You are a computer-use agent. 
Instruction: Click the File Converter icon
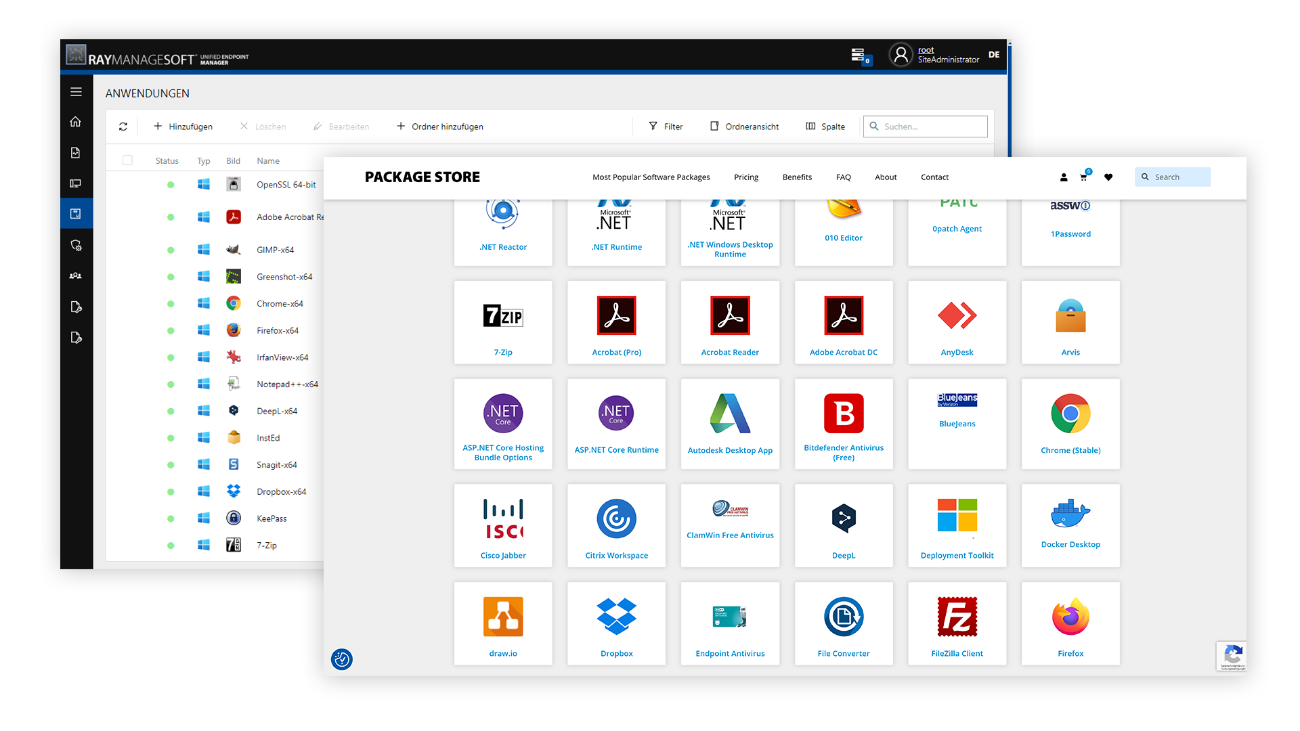click(844, 617)
